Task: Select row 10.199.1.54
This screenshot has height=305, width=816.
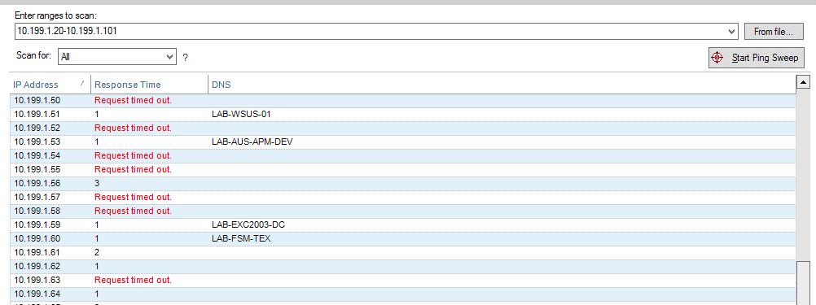Action: click(x=403, y=155)
